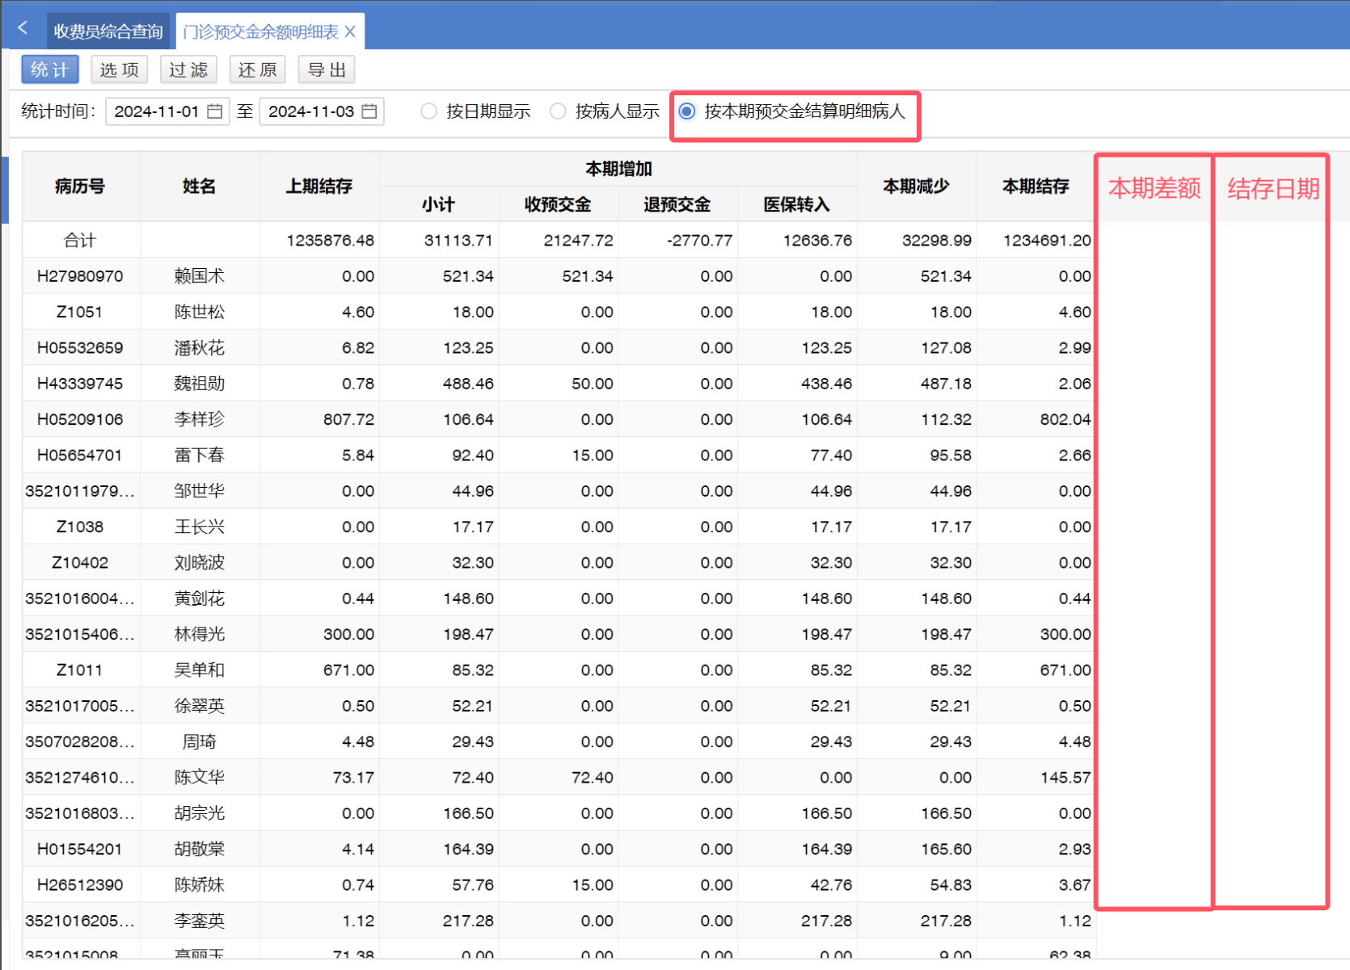Select record H27980970
Screen dimensions: 1350x970
tap(80, 276)
